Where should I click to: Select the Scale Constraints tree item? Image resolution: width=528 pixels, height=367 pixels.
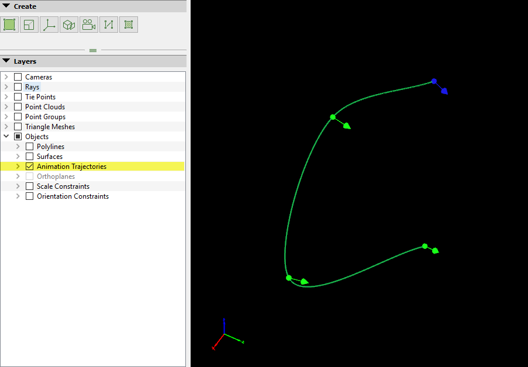(63, 186)
